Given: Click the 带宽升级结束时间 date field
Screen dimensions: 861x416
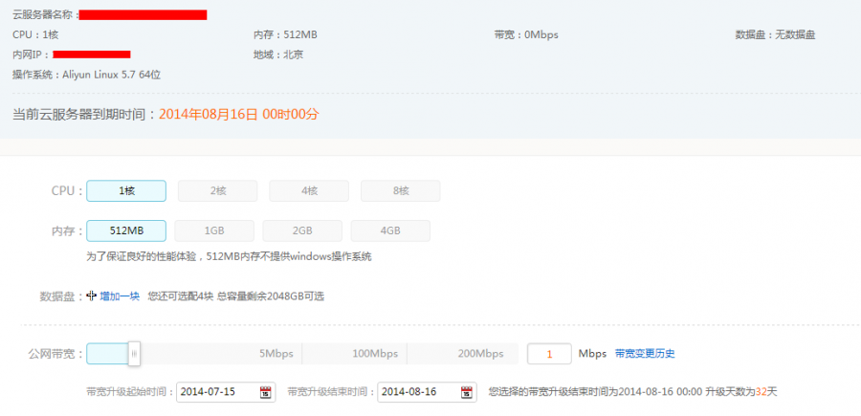Looking at the screenshot, I should pyautogui.click(x=418, y=392).
